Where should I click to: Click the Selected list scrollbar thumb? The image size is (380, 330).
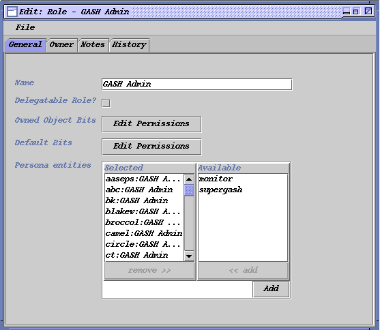[189, 190]
